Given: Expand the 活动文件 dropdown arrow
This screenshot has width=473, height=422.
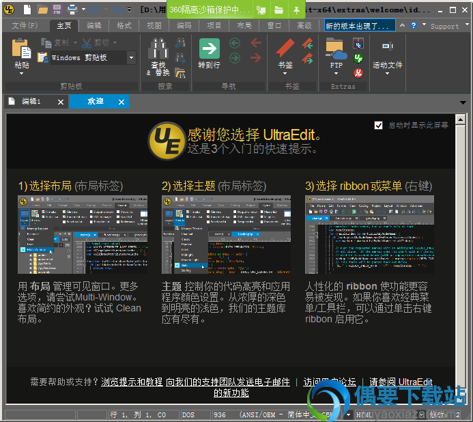Looking at the screenshot, I should pyautogui.click(x=388, y=73).
